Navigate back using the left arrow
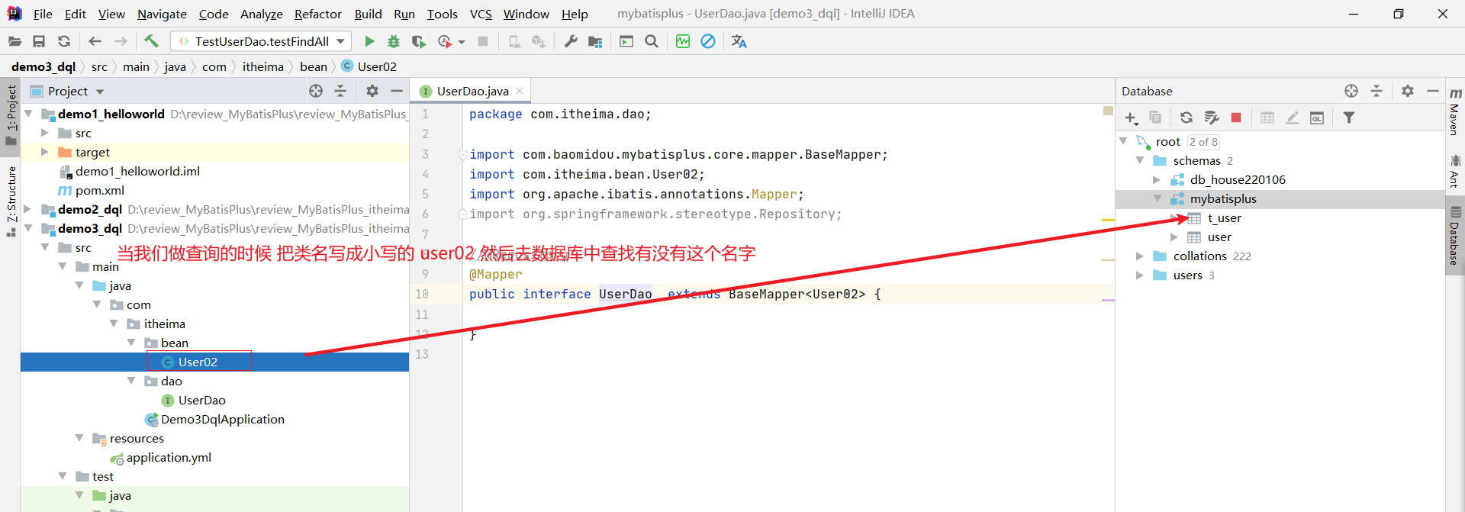 (x=95, y=41)
